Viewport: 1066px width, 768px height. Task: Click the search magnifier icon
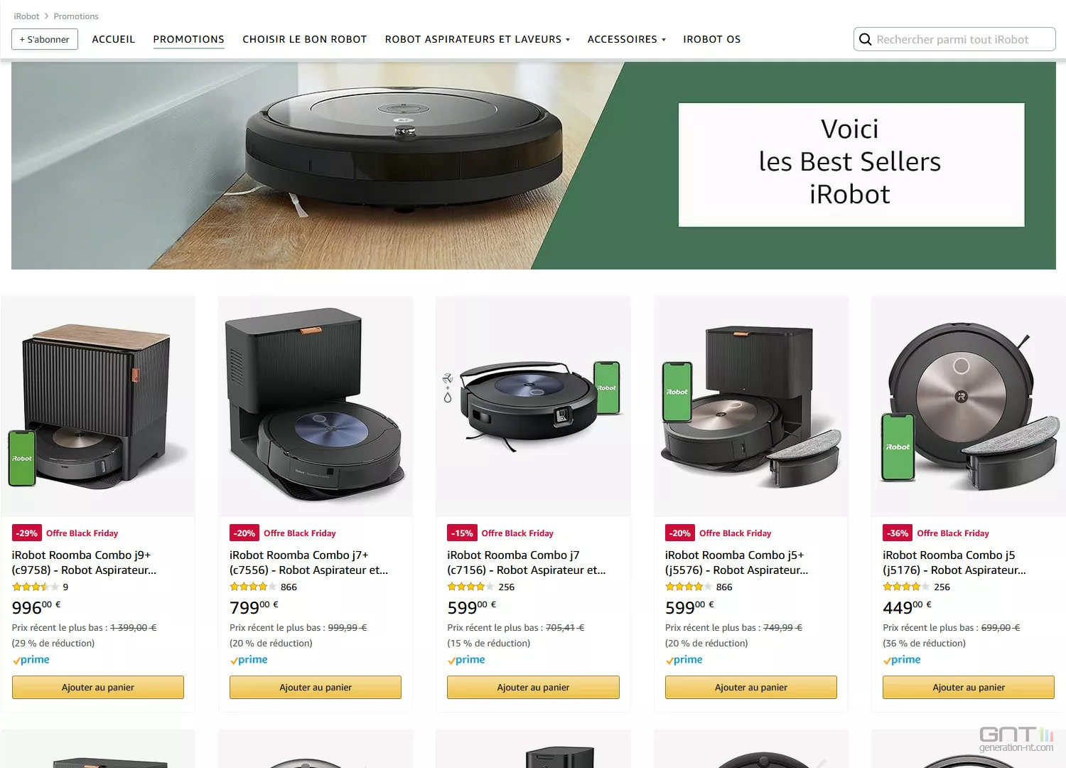tap(865, 40)
